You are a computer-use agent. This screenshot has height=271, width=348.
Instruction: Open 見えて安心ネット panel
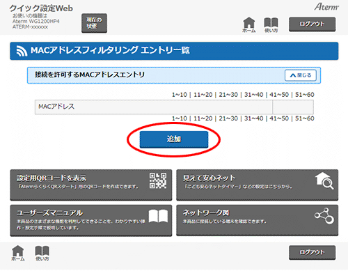(x=257, y=185)
